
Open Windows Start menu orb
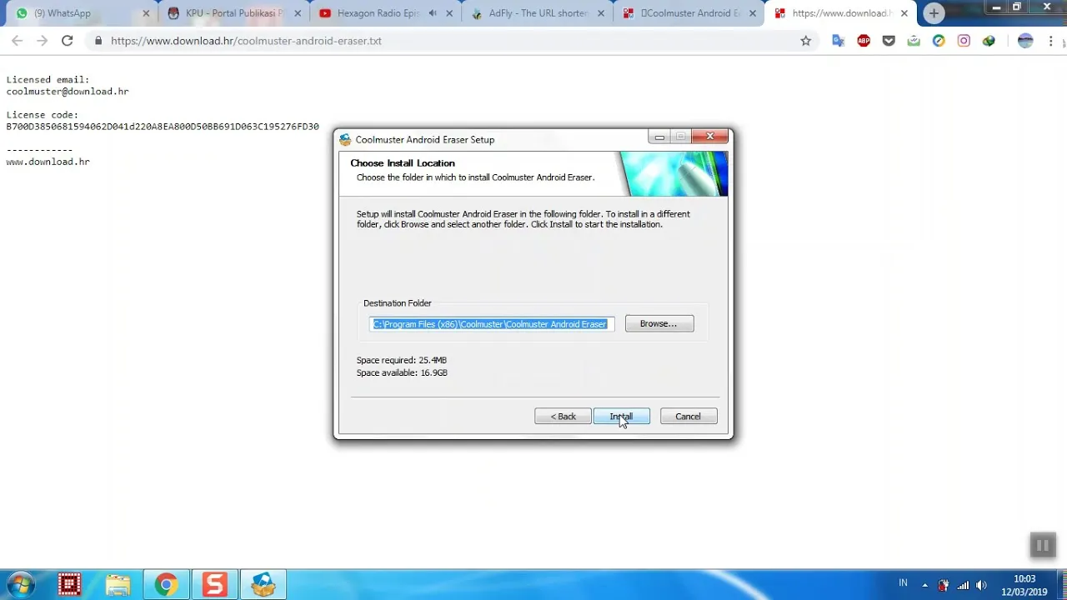click(x=21, y=584)
